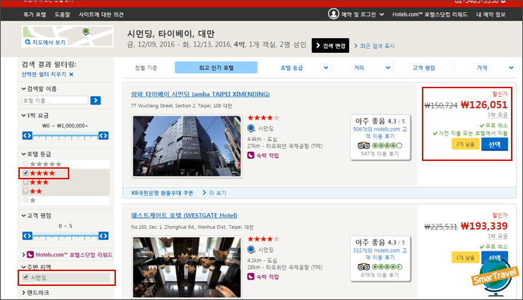Click TripAdvisor owl icon in amba rating box
The width and height of the screenshot is (523, 300).
[x=363, y=145]
